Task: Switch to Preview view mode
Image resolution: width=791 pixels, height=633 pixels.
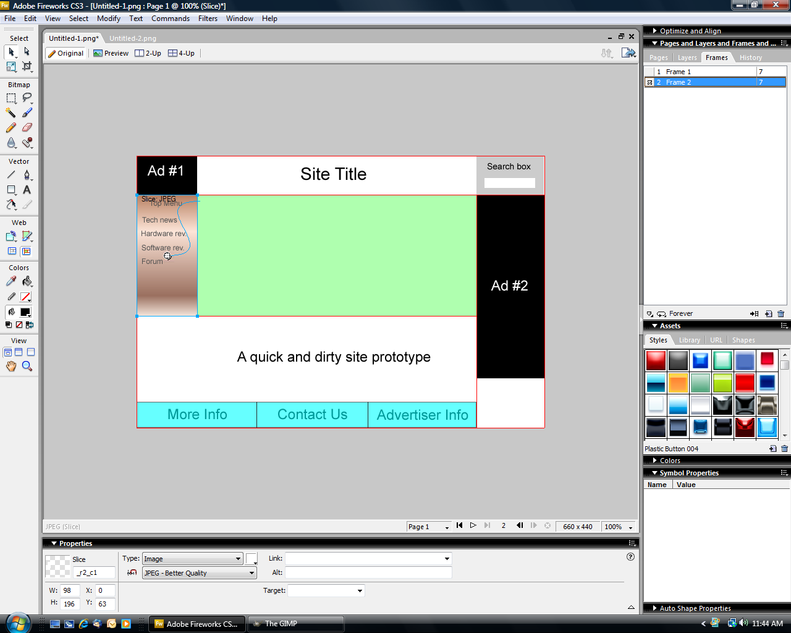Action: (x=111, y=53)
